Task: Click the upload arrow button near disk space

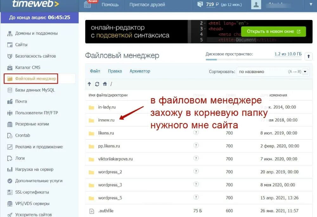Action: point(308,56)
